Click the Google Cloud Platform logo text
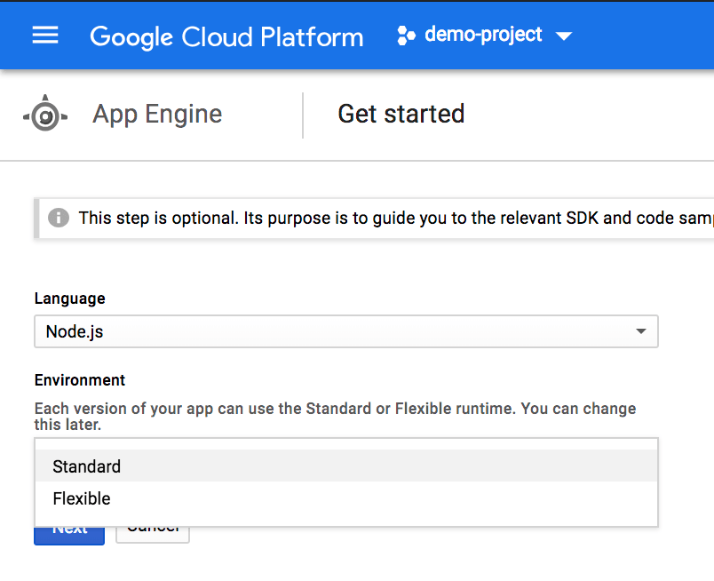Viewport: 714px width, 581px height. tap(226, 36)
